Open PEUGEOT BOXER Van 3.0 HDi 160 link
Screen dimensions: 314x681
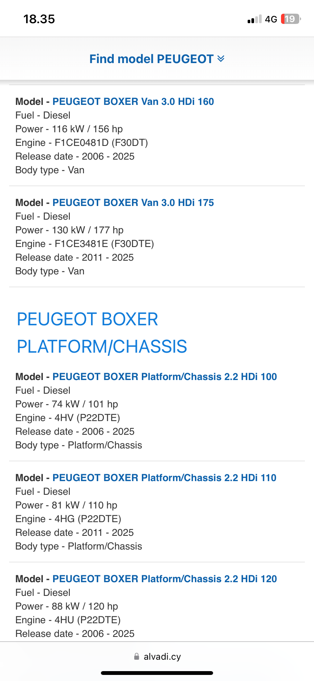133,101
